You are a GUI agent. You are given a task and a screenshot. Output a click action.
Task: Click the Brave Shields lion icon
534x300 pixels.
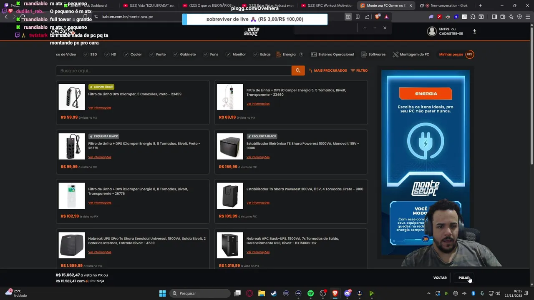pyautogui.click(x=377, y=17)
